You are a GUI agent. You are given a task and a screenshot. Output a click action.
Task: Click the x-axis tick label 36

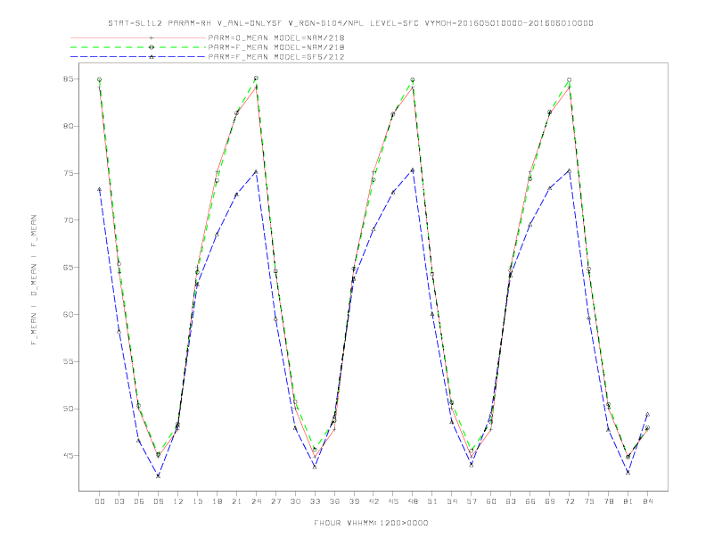click(x=334, y=501)
